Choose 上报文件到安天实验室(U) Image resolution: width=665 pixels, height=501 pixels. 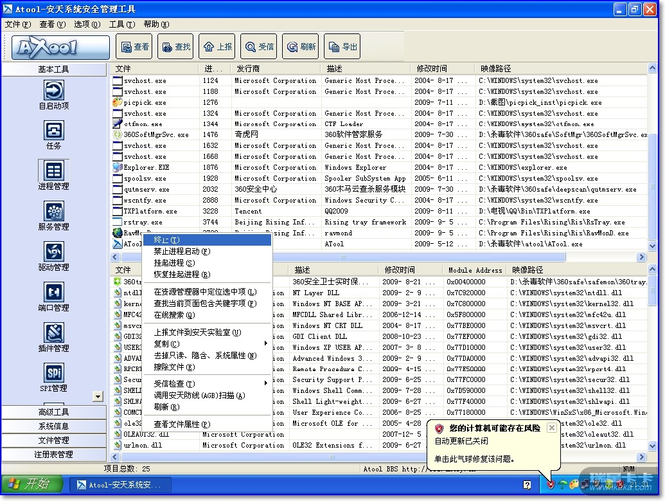[x=207, y=332]
